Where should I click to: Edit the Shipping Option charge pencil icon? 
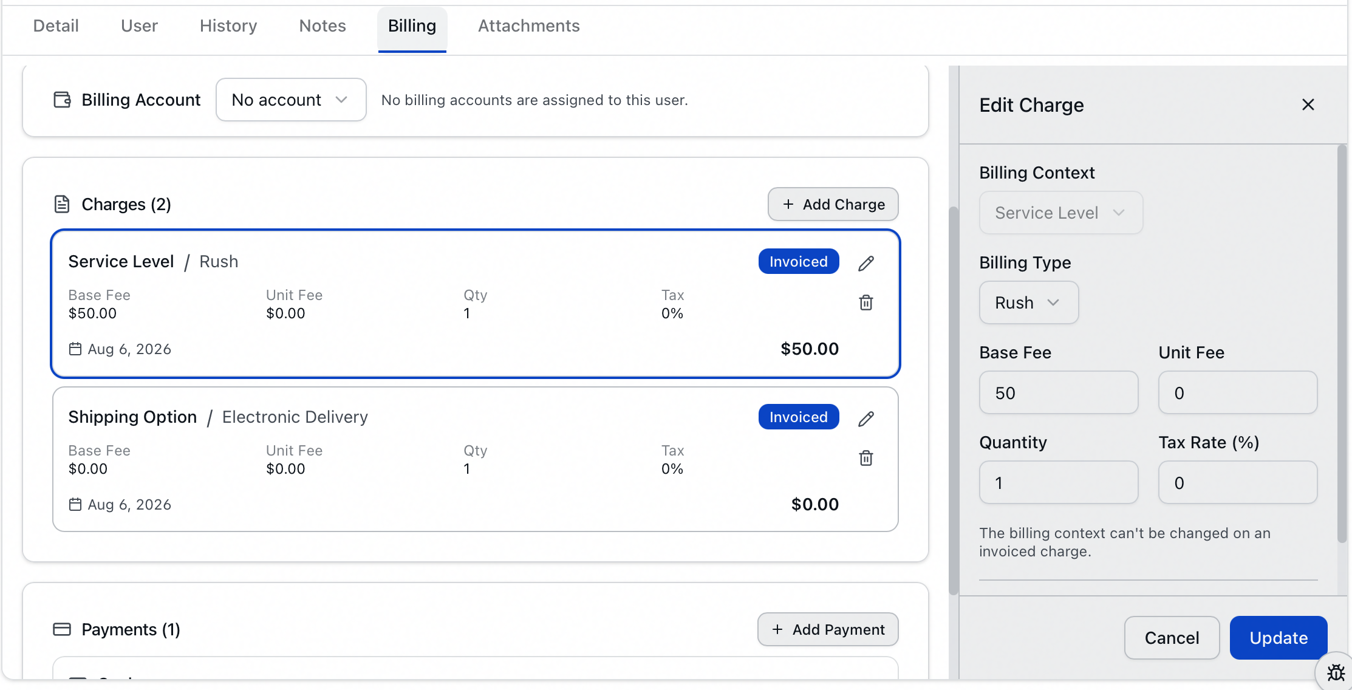(866, 418)
